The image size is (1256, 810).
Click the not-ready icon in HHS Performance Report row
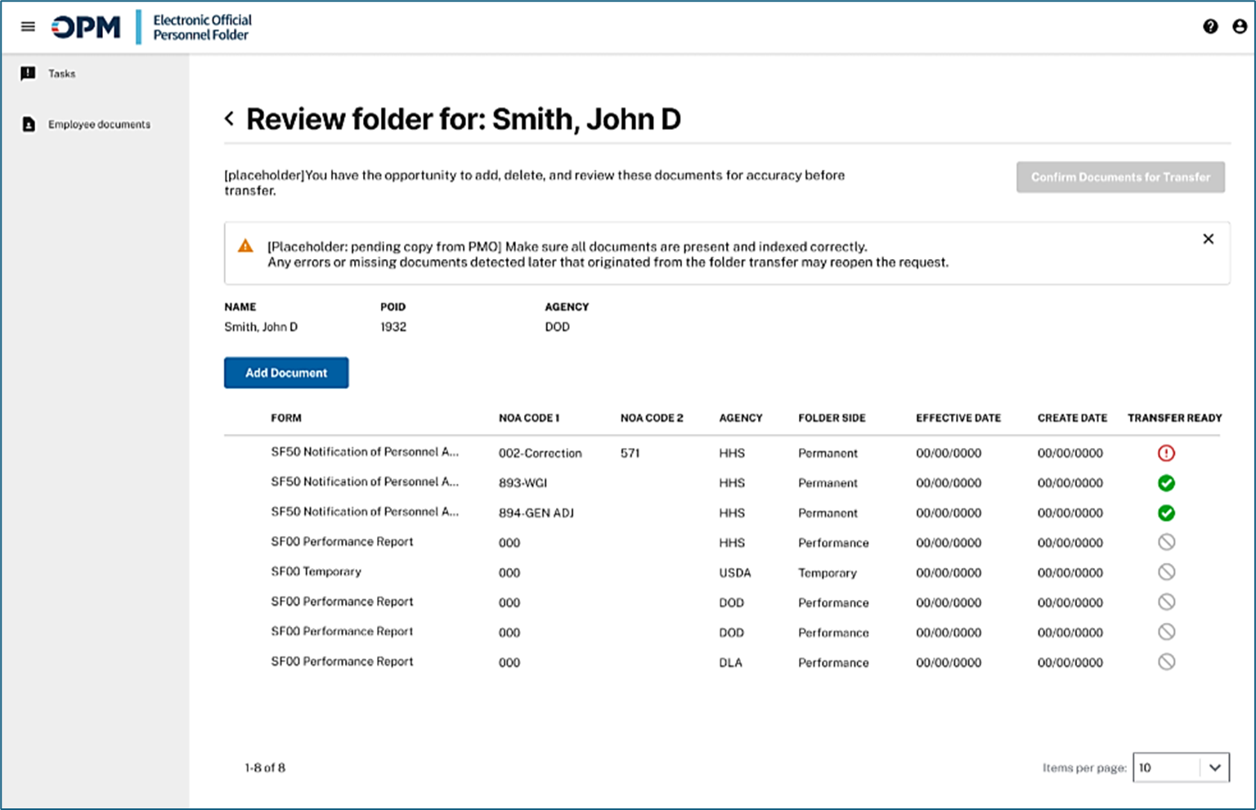(1166, 542)
